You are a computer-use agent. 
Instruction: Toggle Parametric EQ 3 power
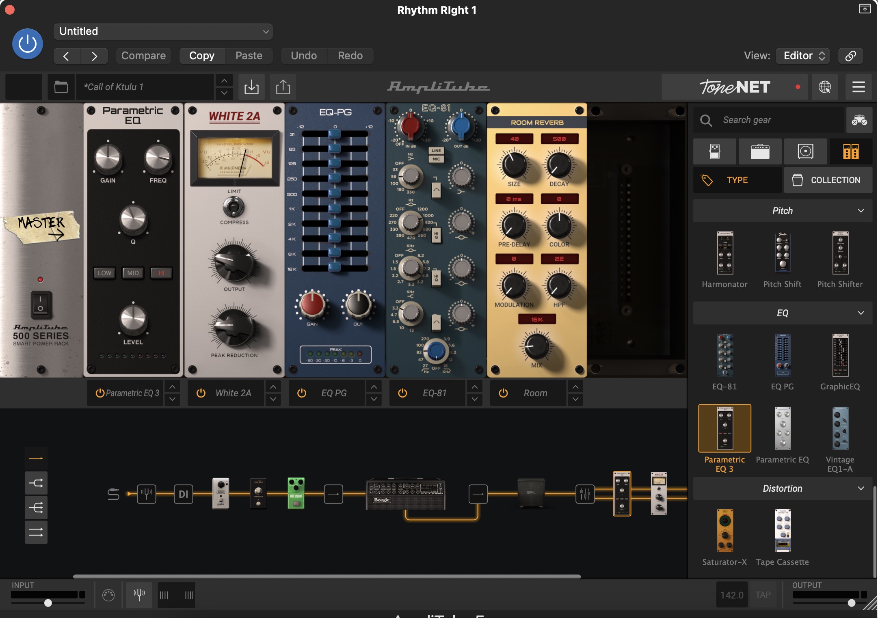pos(100,393)
